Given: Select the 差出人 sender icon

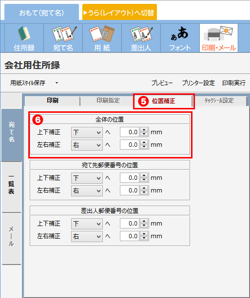Looking at the screenshot, I should tap(141, 38).
